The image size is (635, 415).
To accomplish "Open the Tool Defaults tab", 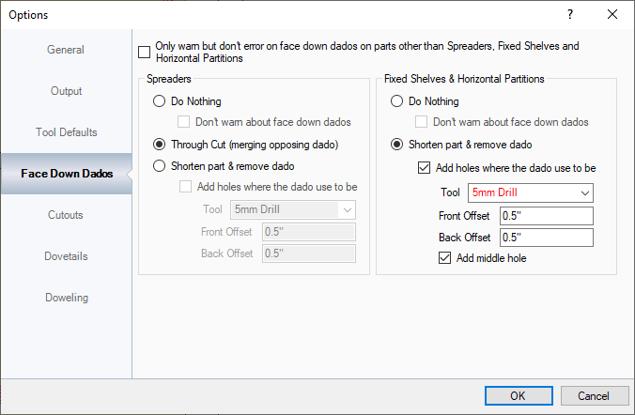I will (66, 132).
